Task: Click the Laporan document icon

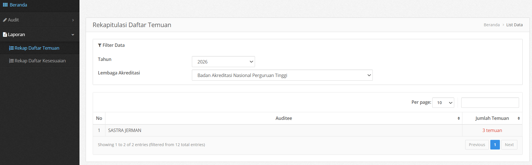Action: pyautogui.click(x=5, y=34)
